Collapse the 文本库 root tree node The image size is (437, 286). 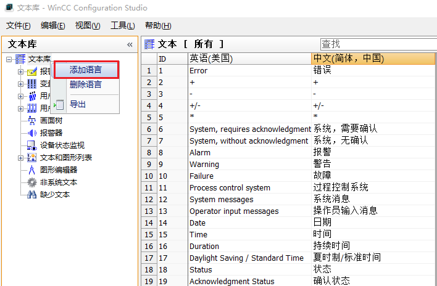[x=9, y=59]
